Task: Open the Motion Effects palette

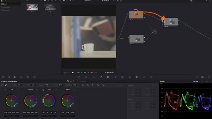Action: [34, 77]
